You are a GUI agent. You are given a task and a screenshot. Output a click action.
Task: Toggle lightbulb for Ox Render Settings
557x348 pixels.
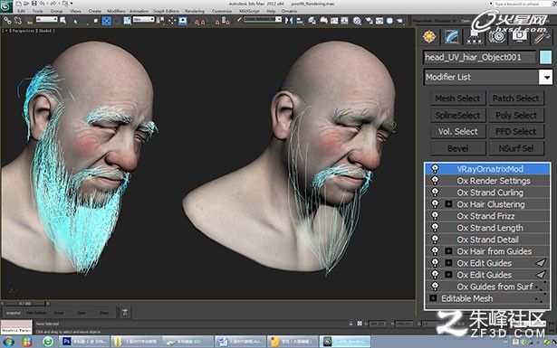point(435,181)
